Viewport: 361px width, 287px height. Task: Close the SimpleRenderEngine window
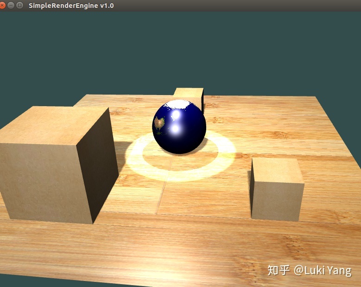click(2, 5)
